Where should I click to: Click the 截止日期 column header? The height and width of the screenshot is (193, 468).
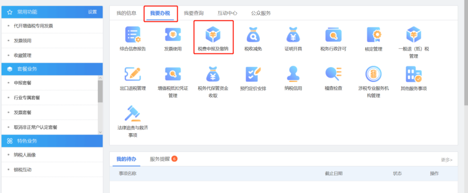pyautogui.click(x=334, y=173)
